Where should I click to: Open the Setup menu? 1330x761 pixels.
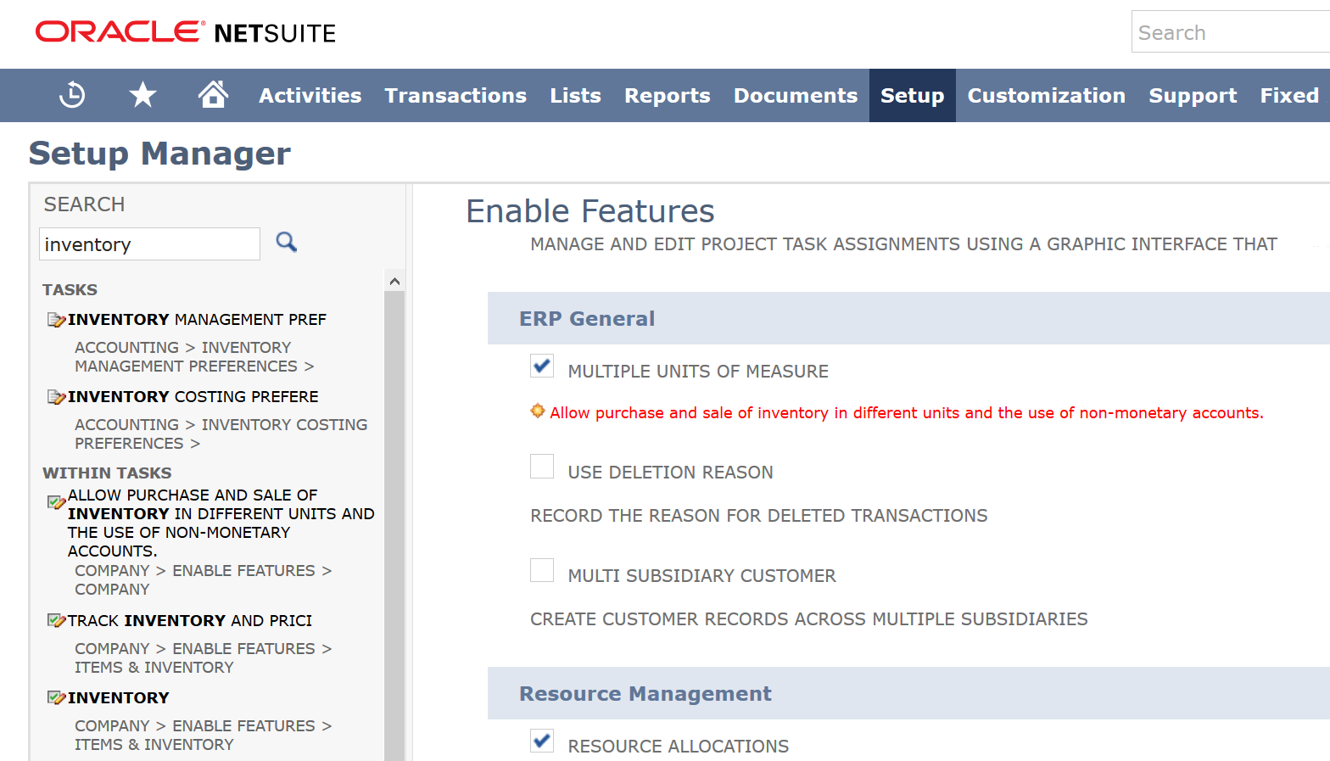913,96
